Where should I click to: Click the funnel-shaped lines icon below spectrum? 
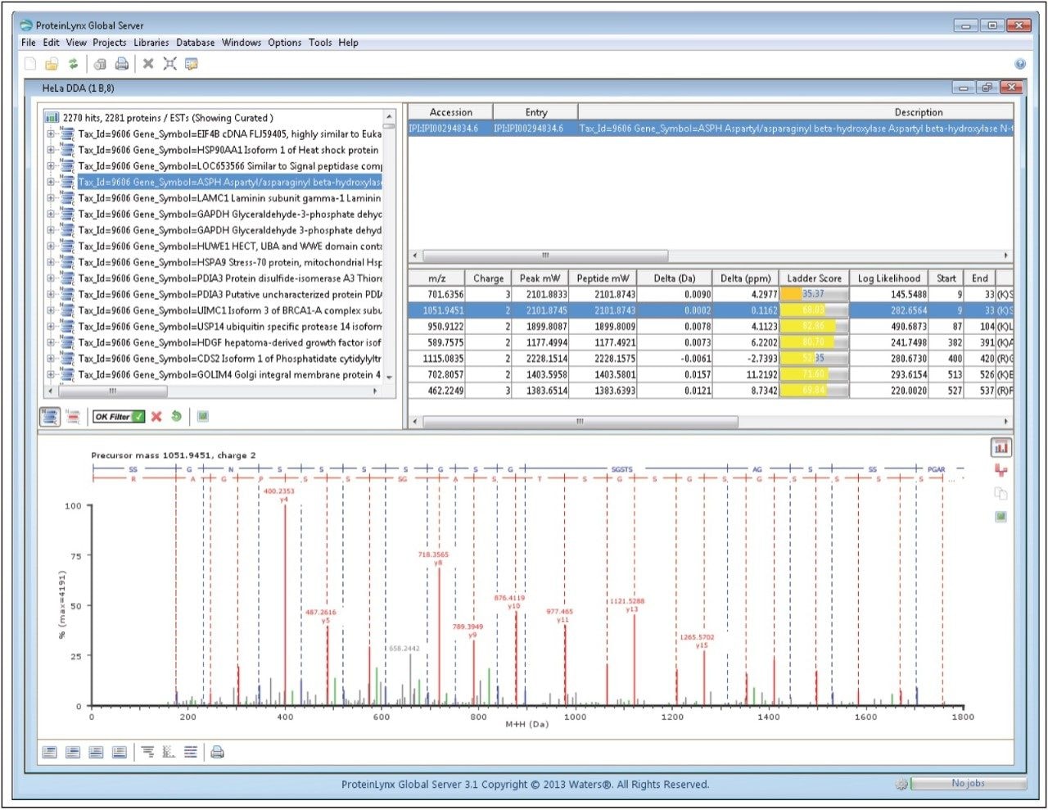coord(147,752)
